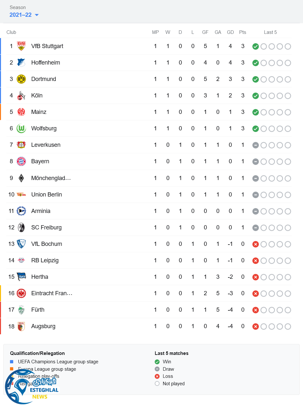
Task: Click the RB Leipzig logo
Action: pos(21,260)
